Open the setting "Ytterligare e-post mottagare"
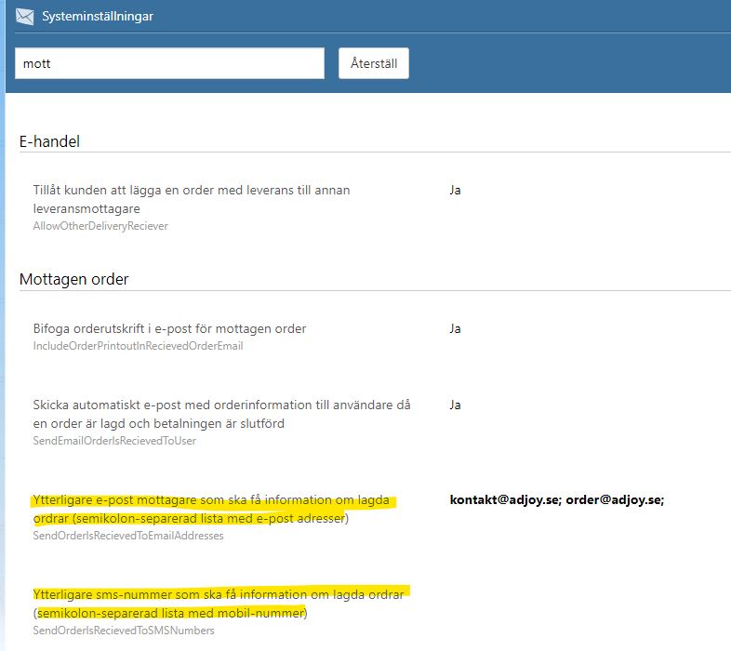 [211, 510]
